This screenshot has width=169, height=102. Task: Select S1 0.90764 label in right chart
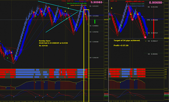pos(153,33)
